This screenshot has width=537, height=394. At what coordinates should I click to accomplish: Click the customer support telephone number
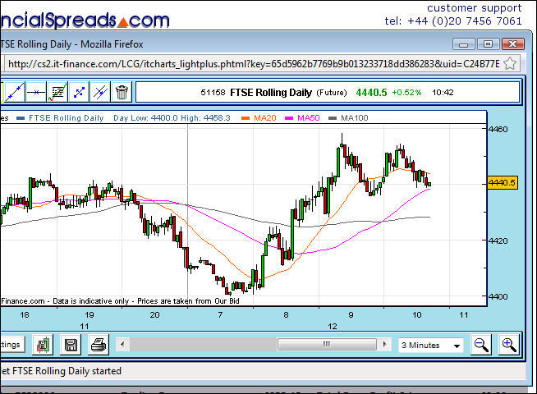(453, 21)
